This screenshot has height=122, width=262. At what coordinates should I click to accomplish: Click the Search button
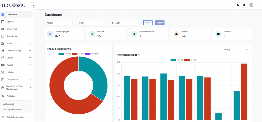[x=160, y=23]
